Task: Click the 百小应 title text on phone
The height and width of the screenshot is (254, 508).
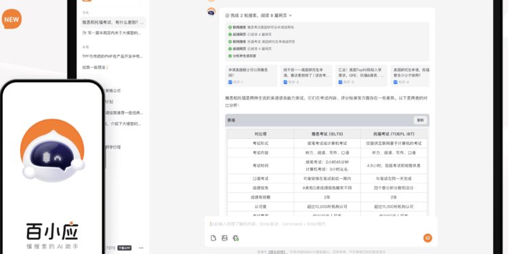Action: [x=52, y=231]
